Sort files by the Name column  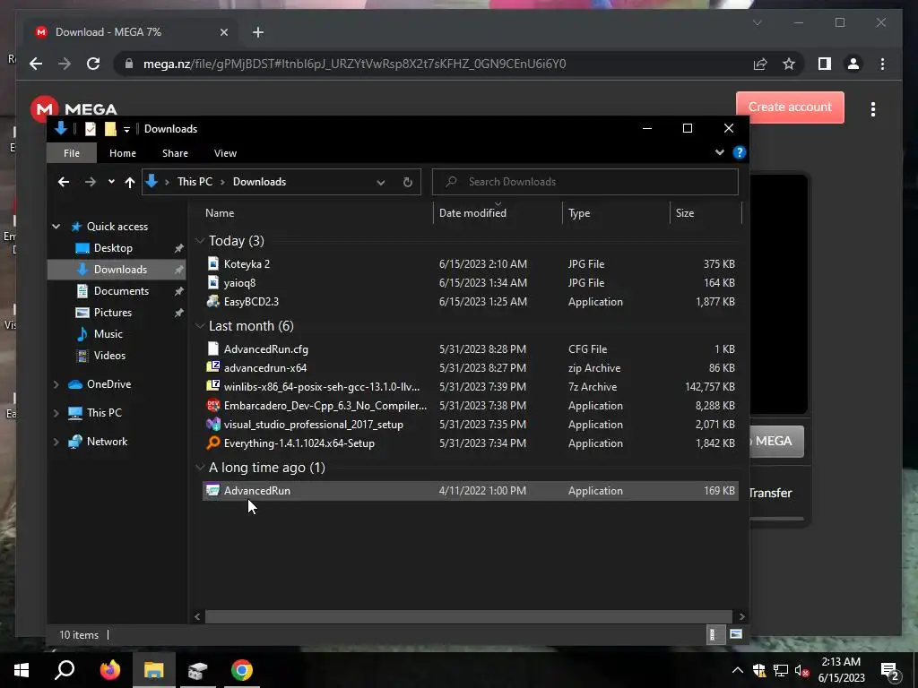[x=220, y=213]
